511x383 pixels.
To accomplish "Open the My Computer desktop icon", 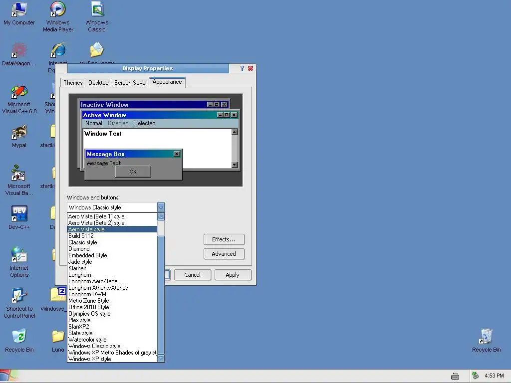I will coord(19,13).
